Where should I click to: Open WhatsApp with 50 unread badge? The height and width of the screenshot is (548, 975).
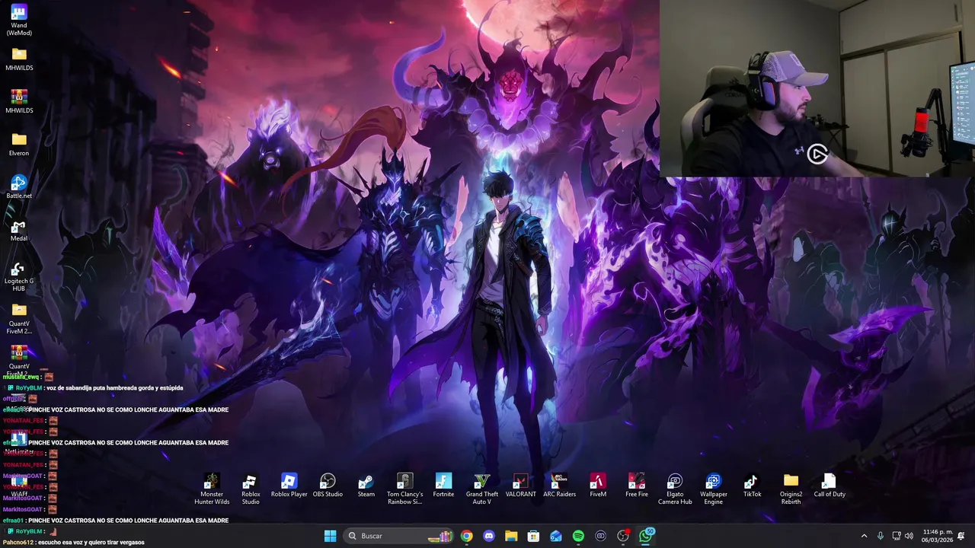pos(646,536)
